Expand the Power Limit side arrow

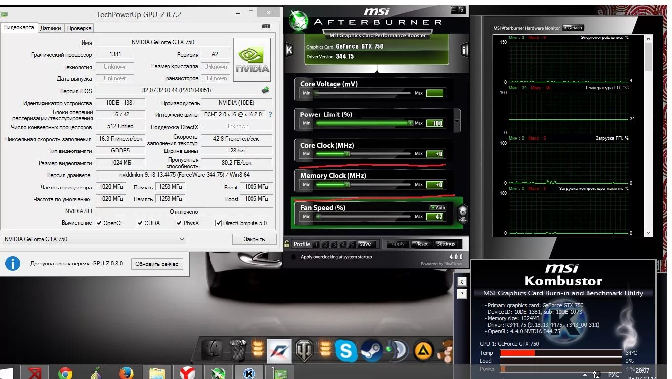457,121
